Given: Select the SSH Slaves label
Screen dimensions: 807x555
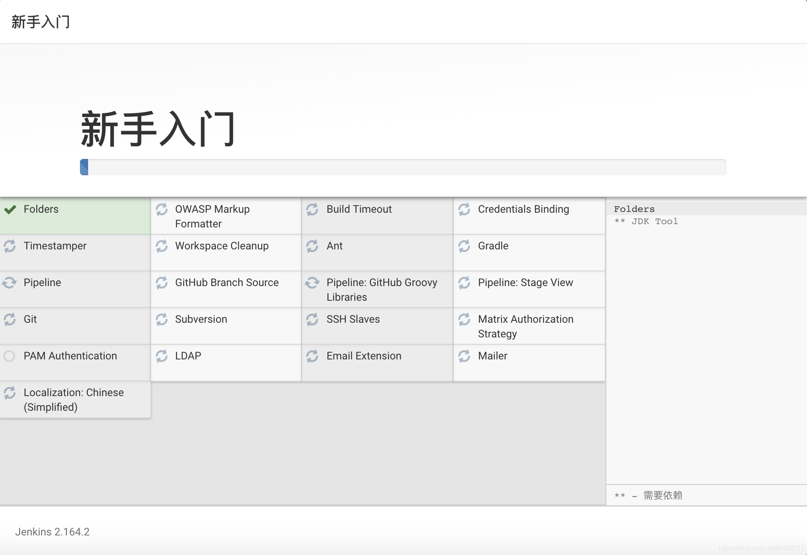Looking at the screenshot, I should [353, 319].
